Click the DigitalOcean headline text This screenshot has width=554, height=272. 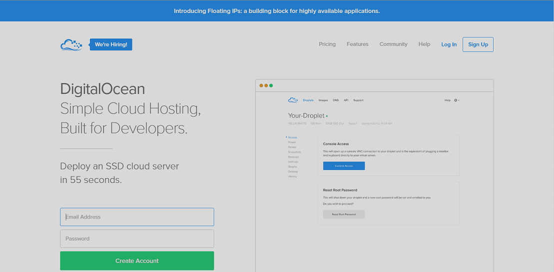coord(102,89)
